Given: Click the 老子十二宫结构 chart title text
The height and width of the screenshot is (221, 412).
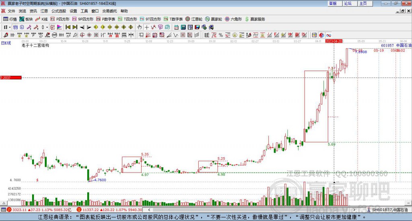Looking at the screenshot, I should 35,45.
